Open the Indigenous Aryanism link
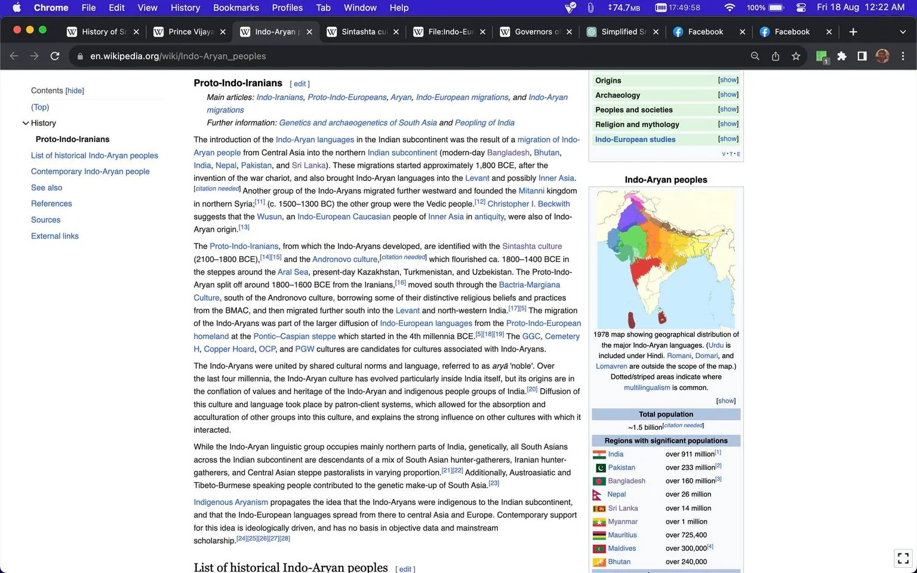Viewport: 917px width, 573px height. point(230,502)
